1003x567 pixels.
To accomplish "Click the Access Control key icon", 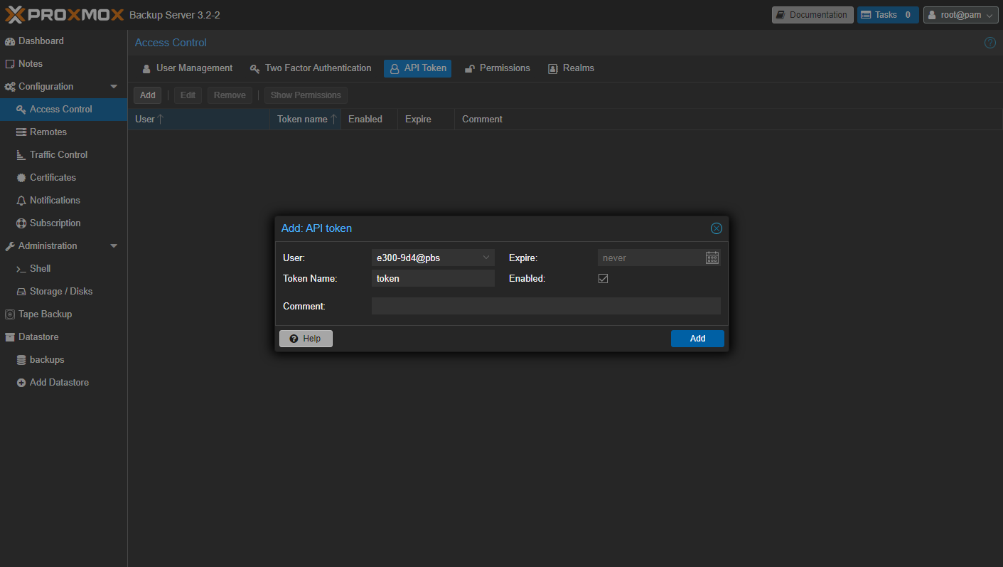I will [x=21, y=110].
